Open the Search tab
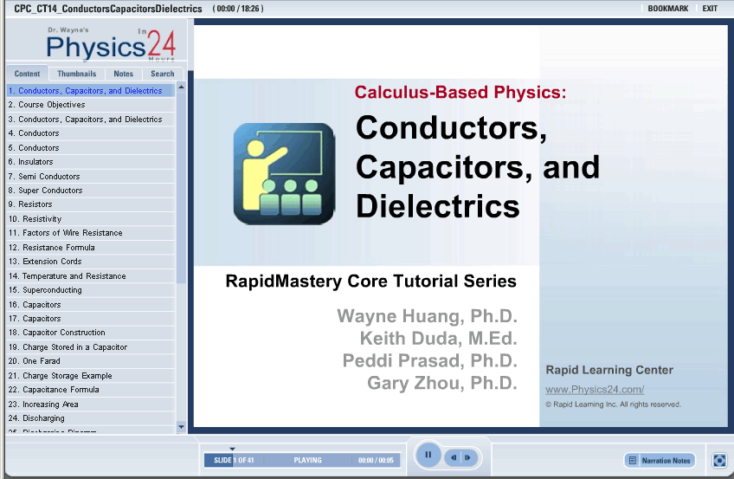This screenshot has height=479, width=734. [x=162, y=74]
